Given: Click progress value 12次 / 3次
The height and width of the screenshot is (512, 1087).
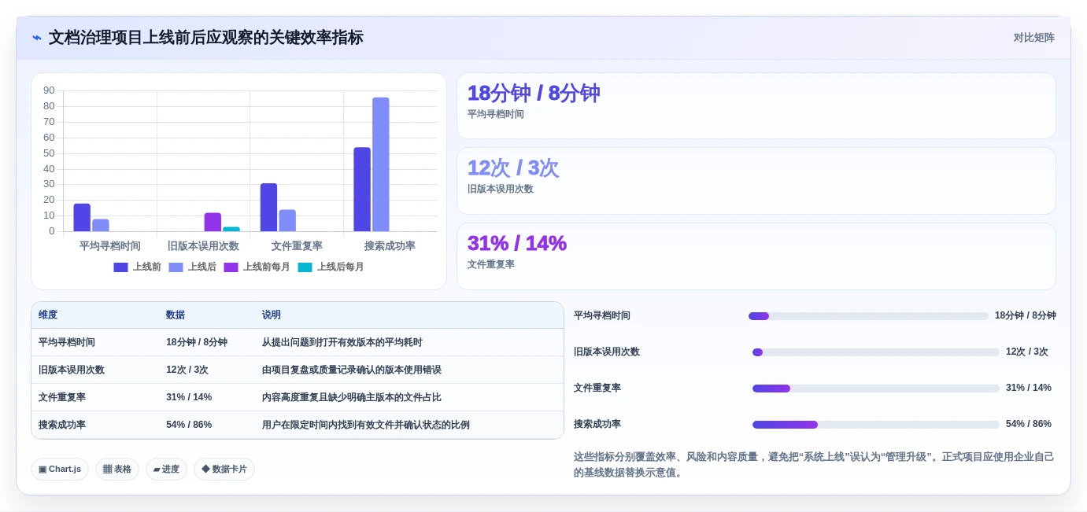Looking at the screenshot, I should point(1027,352).
